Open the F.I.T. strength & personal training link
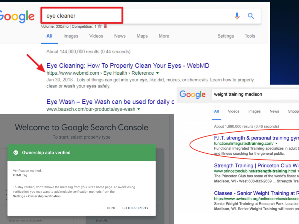Screen dimensions: 299x224 [x=257, y=138]
